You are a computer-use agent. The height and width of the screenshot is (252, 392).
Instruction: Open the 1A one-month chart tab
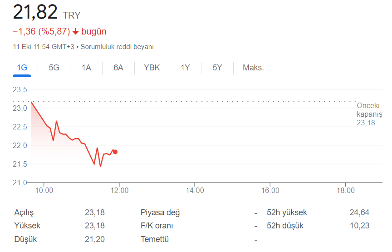coord(86,68)
